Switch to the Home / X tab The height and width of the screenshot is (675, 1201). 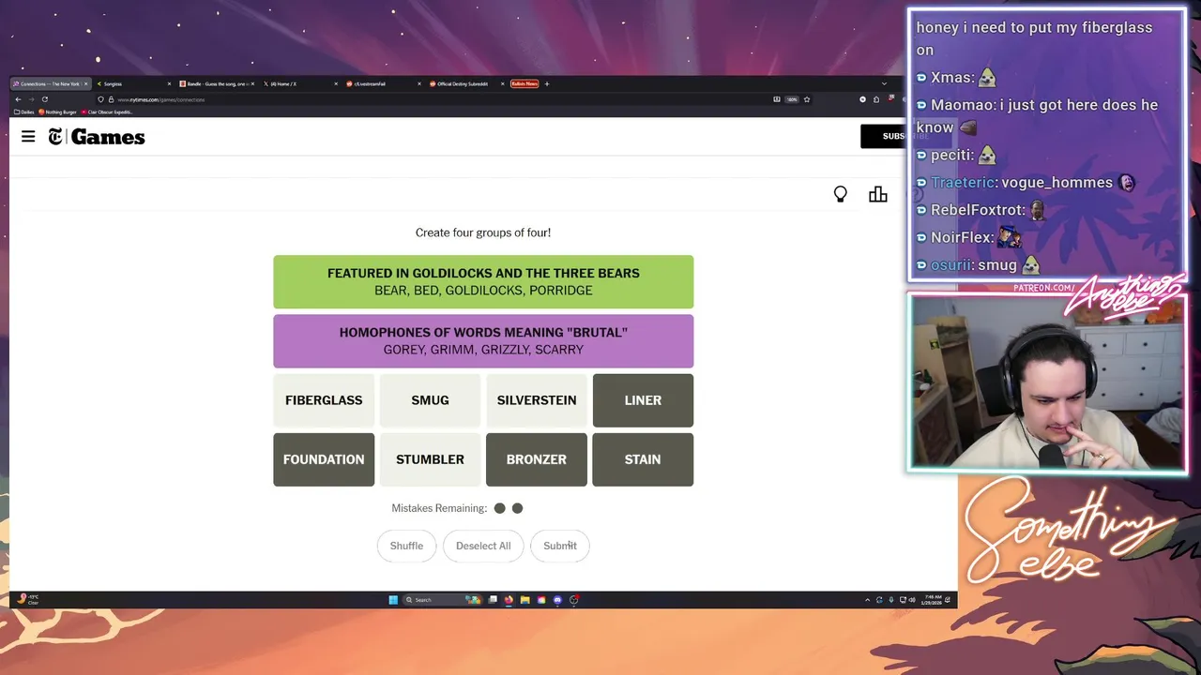300,83
